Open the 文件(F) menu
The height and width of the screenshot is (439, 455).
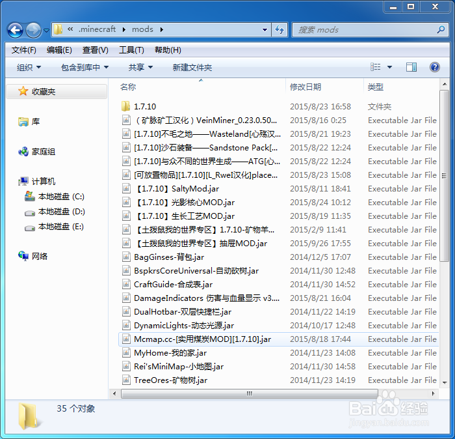point(24,50)
